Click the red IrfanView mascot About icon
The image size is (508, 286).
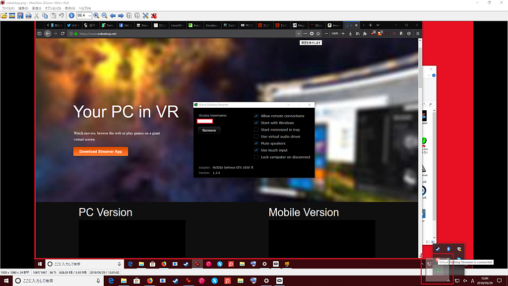(x=154, y=15)
